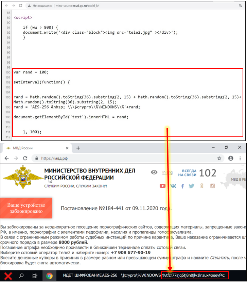Click the red X icon in the taskbar

(8, 276)
